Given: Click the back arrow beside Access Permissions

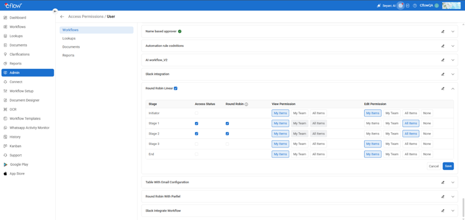Looking at the screenshot, I should [x=62, y=17].
